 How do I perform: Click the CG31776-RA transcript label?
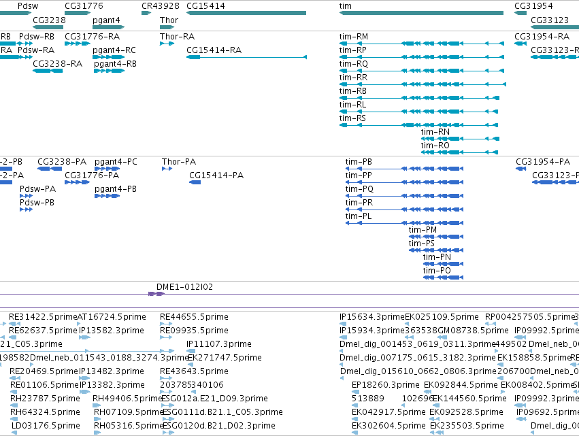coord(92,37)
